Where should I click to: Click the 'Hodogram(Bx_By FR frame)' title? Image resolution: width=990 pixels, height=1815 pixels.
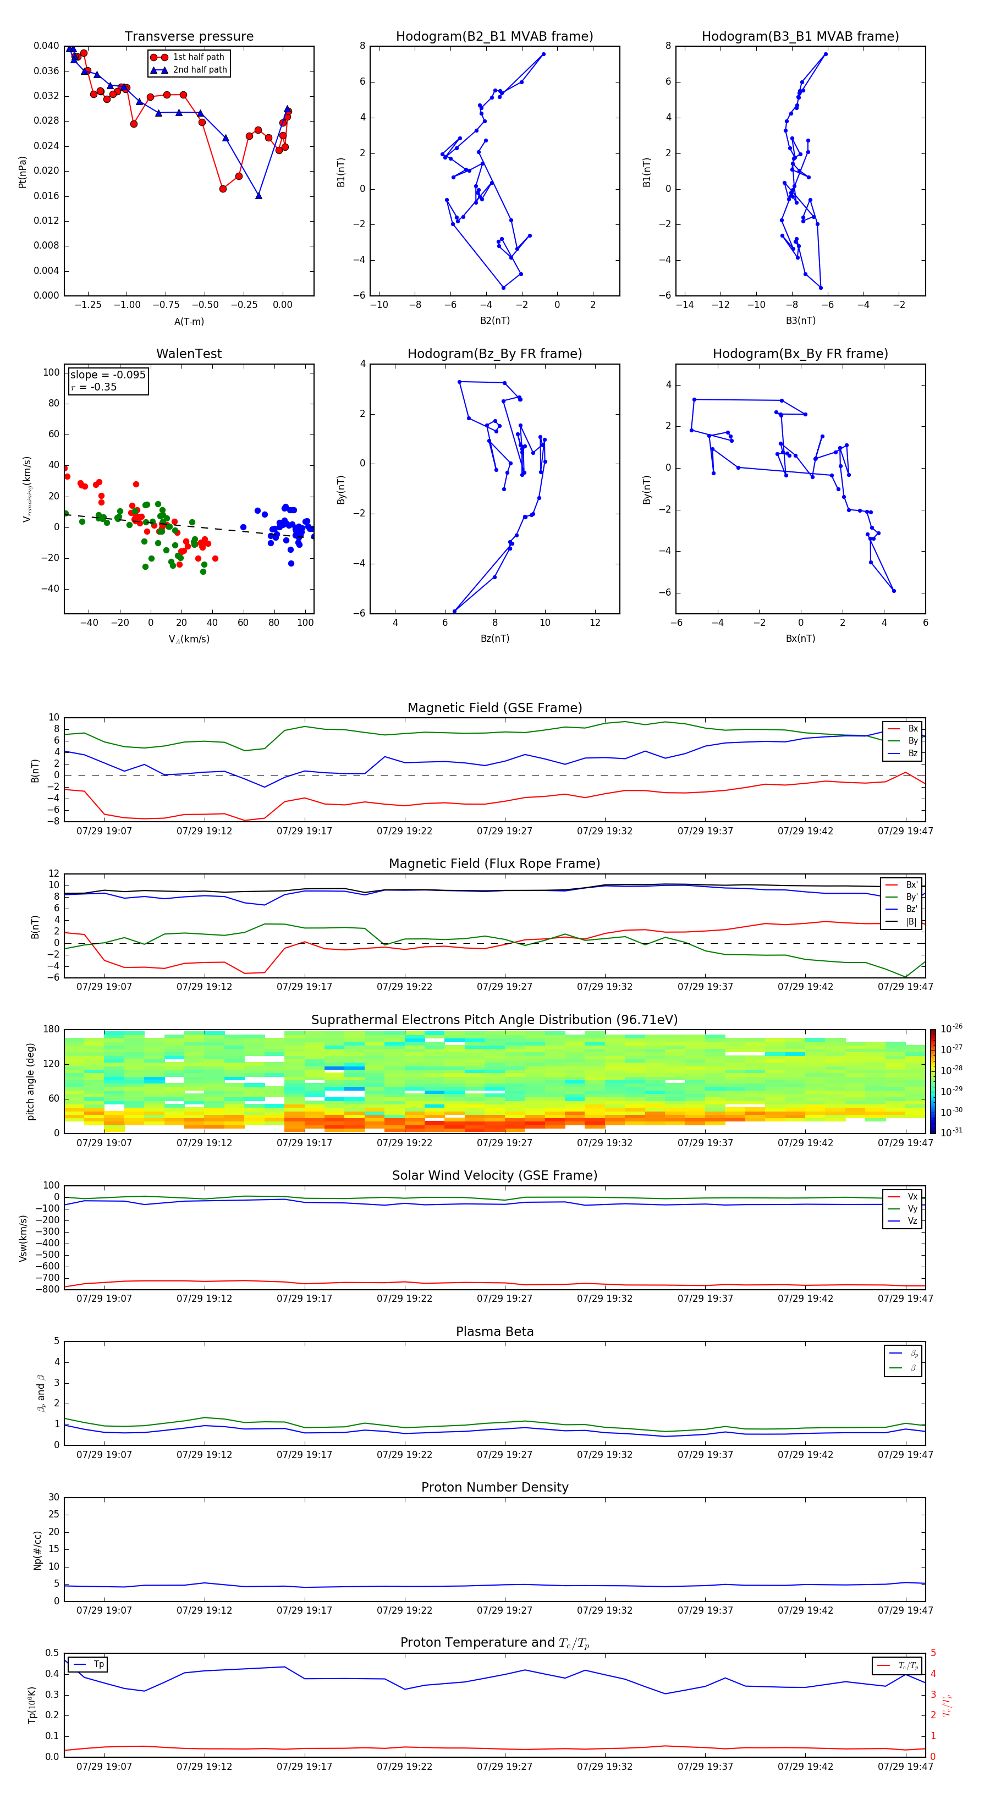pos(800,354)
